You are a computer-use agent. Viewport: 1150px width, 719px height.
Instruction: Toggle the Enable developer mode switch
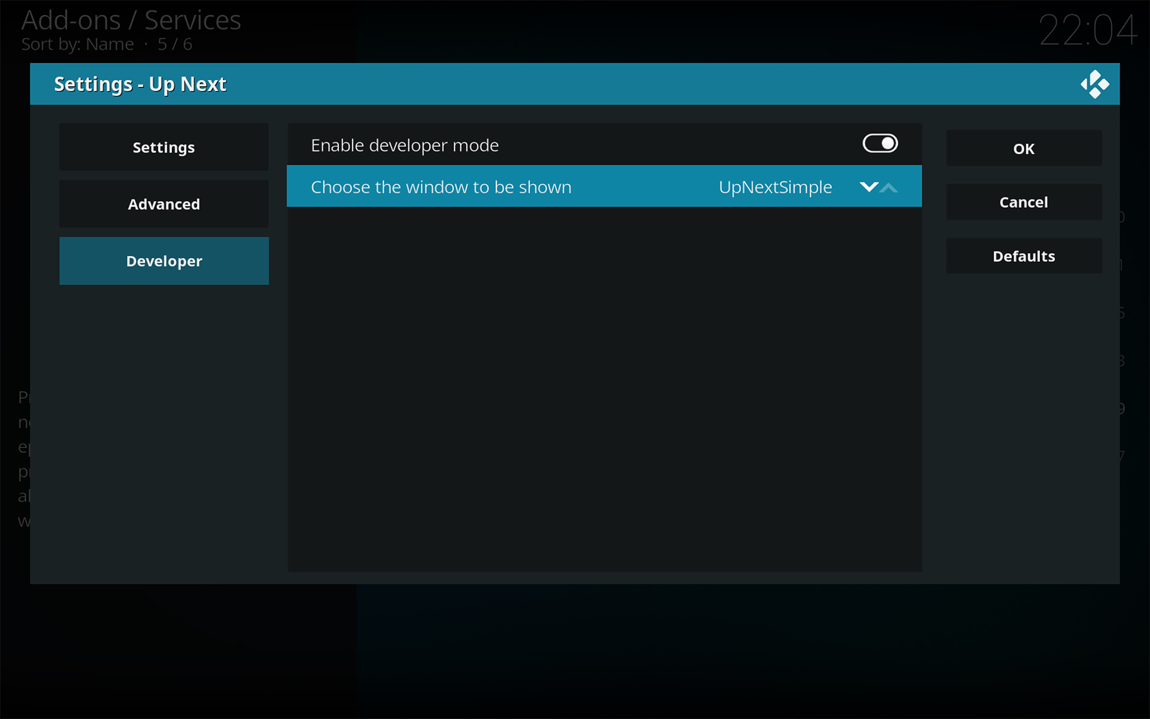point(880,144)
